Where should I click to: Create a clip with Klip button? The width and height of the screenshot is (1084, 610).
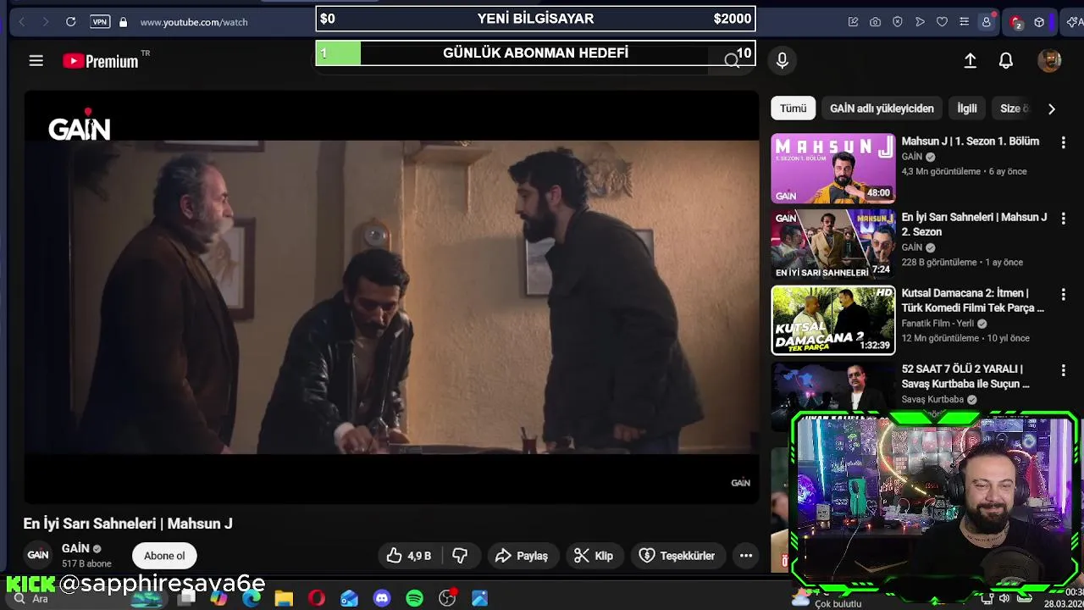click(594, 556)
